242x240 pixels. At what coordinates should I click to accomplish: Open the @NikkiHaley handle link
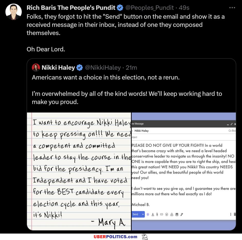[103, 68]
